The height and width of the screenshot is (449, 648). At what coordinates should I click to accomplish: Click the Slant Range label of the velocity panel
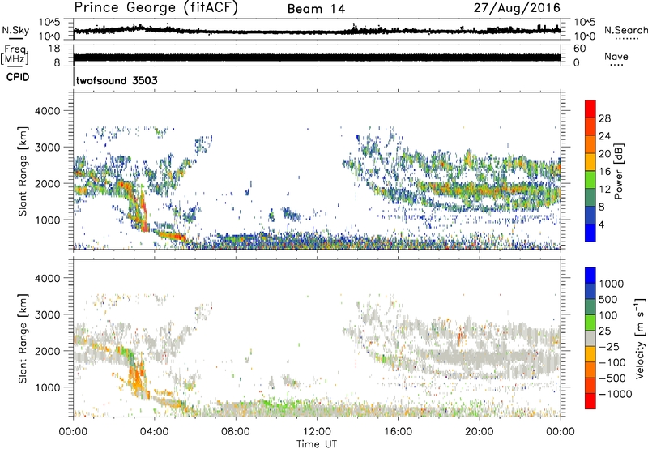[x=23, y=338]
